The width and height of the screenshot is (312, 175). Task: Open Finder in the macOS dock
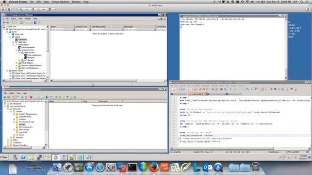click(57, 167)
